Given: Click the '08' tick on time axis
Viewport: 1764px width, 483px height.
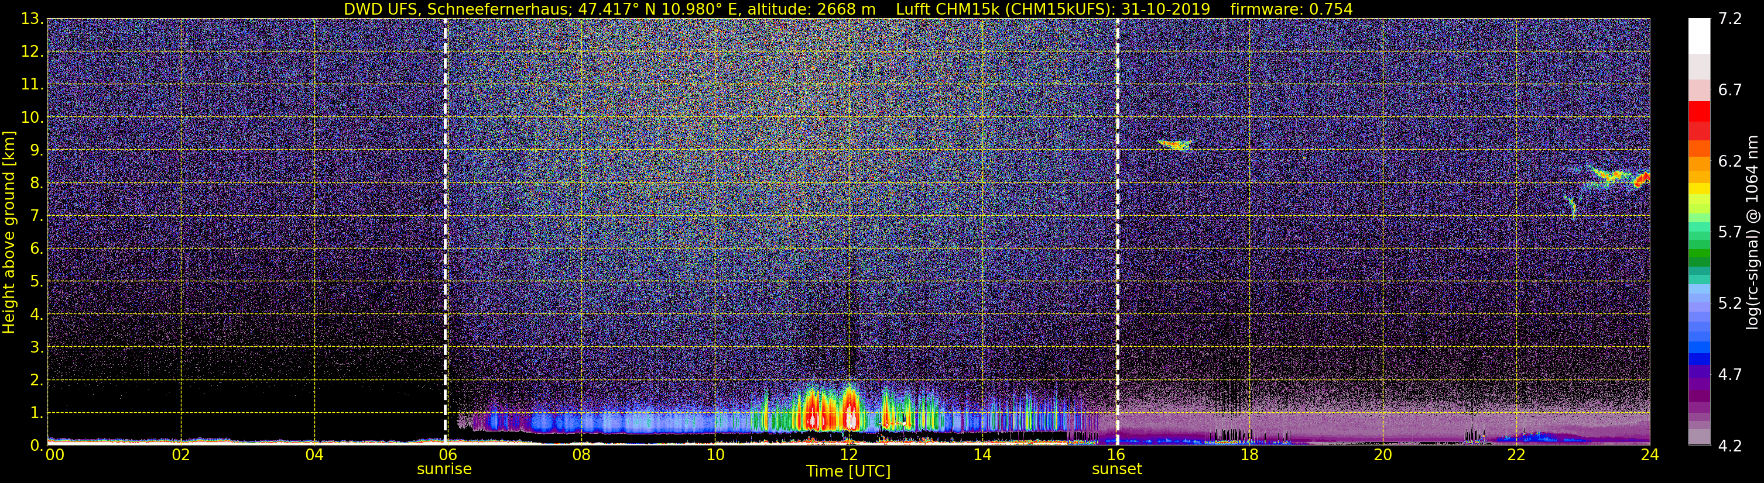Looking at the screenshot, I should (581, 455).
